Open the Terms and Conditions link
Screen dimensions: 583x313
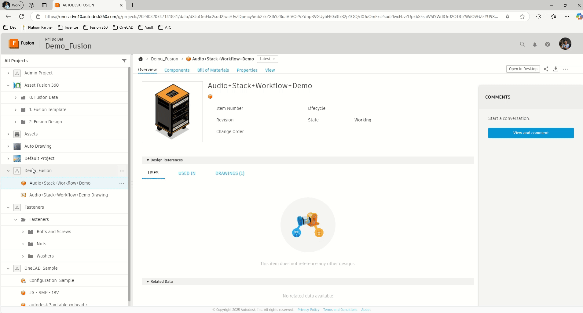pos(340,310)
